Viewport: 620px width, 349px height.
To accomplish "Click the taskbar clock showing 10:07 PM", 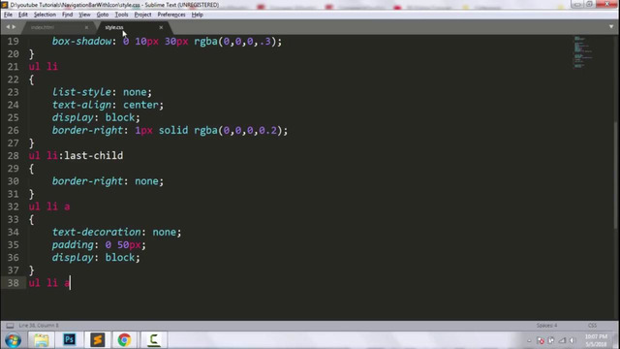I will (x=596, y=340).
